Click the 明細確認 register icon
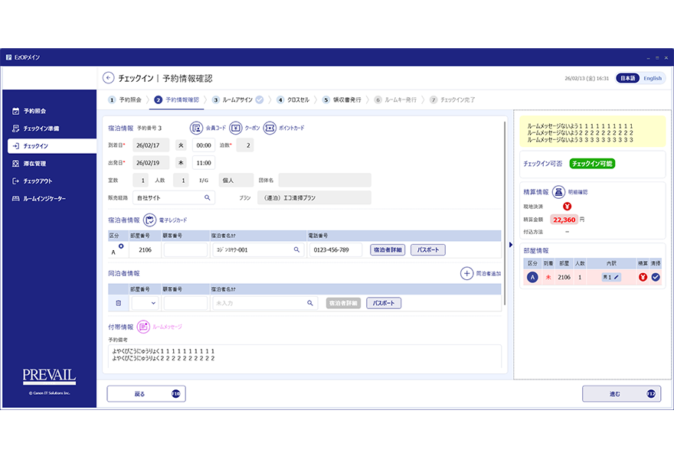Viewport: 674px width, 459px height. (x=558, y=191)
